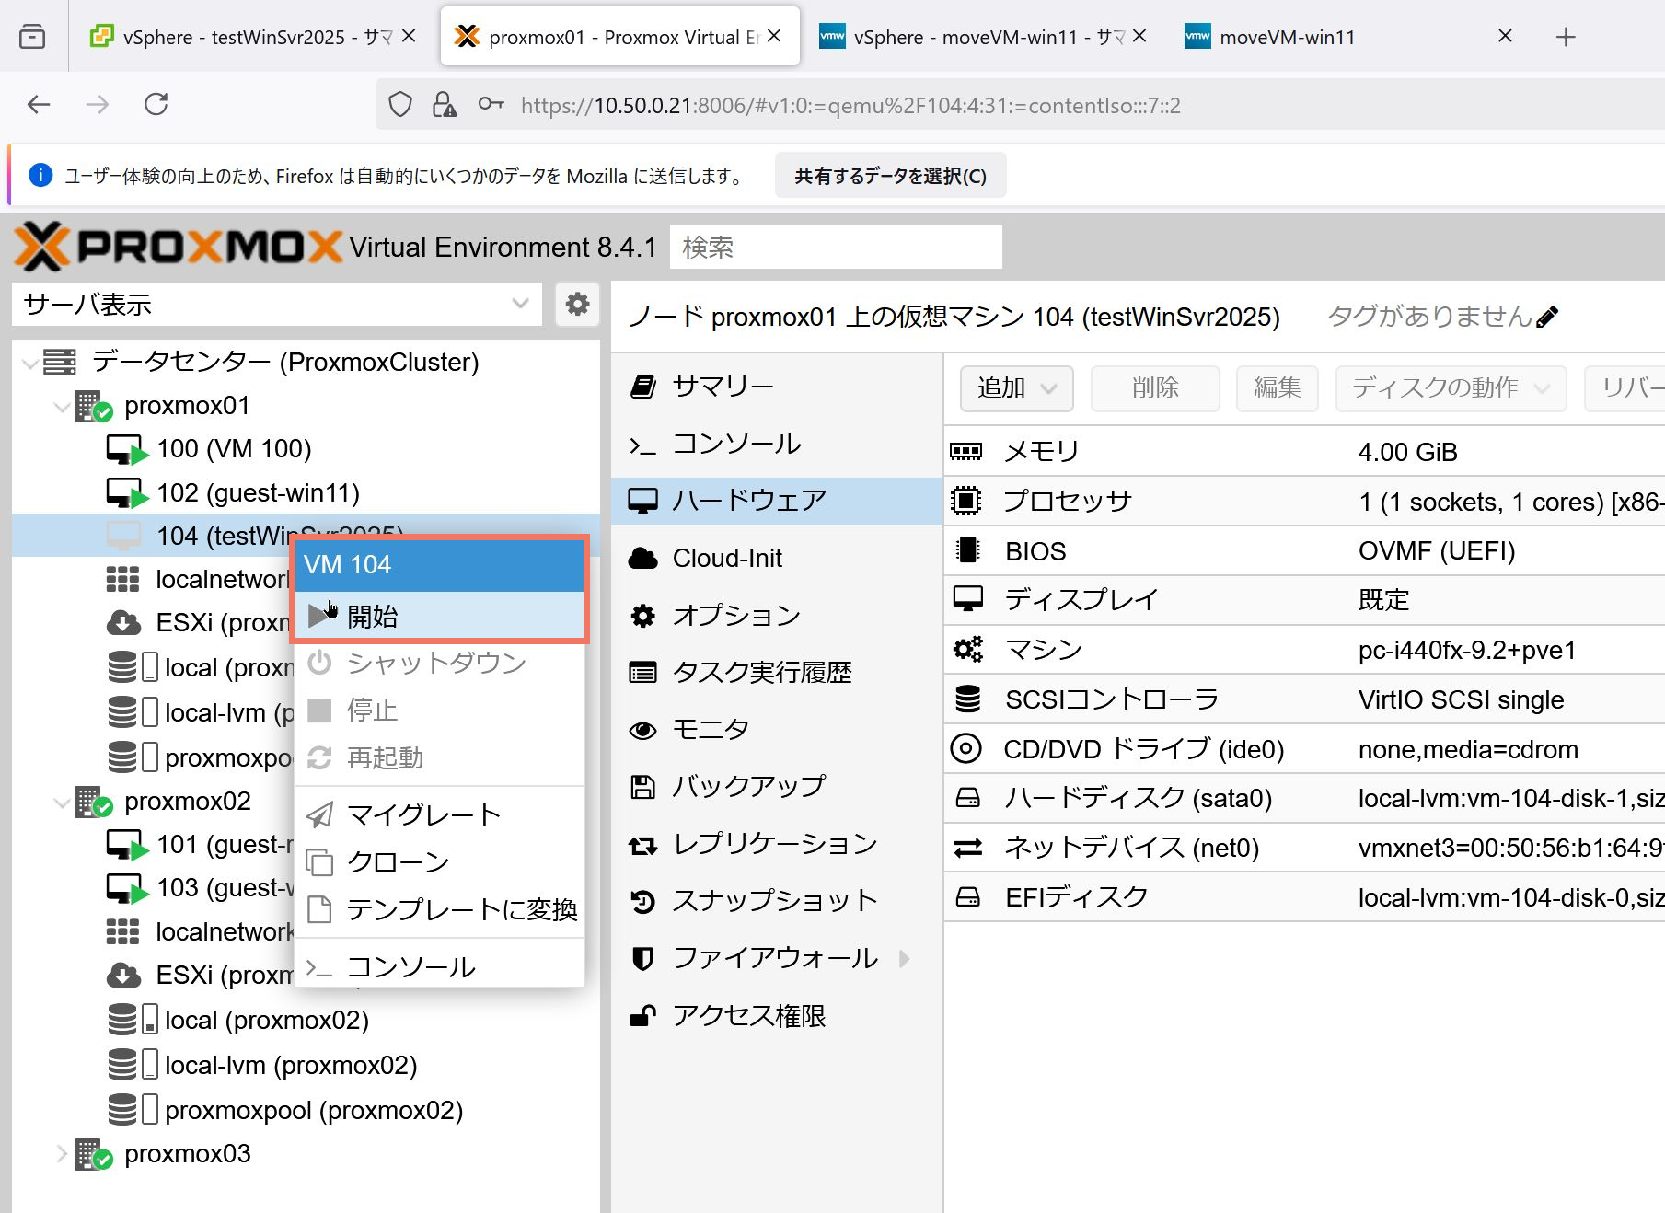The image size is (1665, 1213).
Task: Expand the proxmox03 node
Action: point(62,1154)
